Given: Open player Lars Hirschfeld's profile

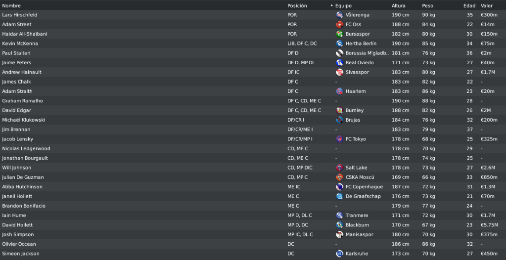Looking at the screenshot, I should point(20,15).
